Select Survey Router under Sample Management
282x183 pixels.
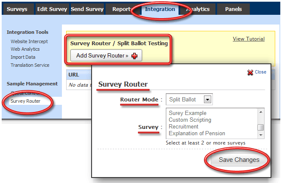(25, 101)
